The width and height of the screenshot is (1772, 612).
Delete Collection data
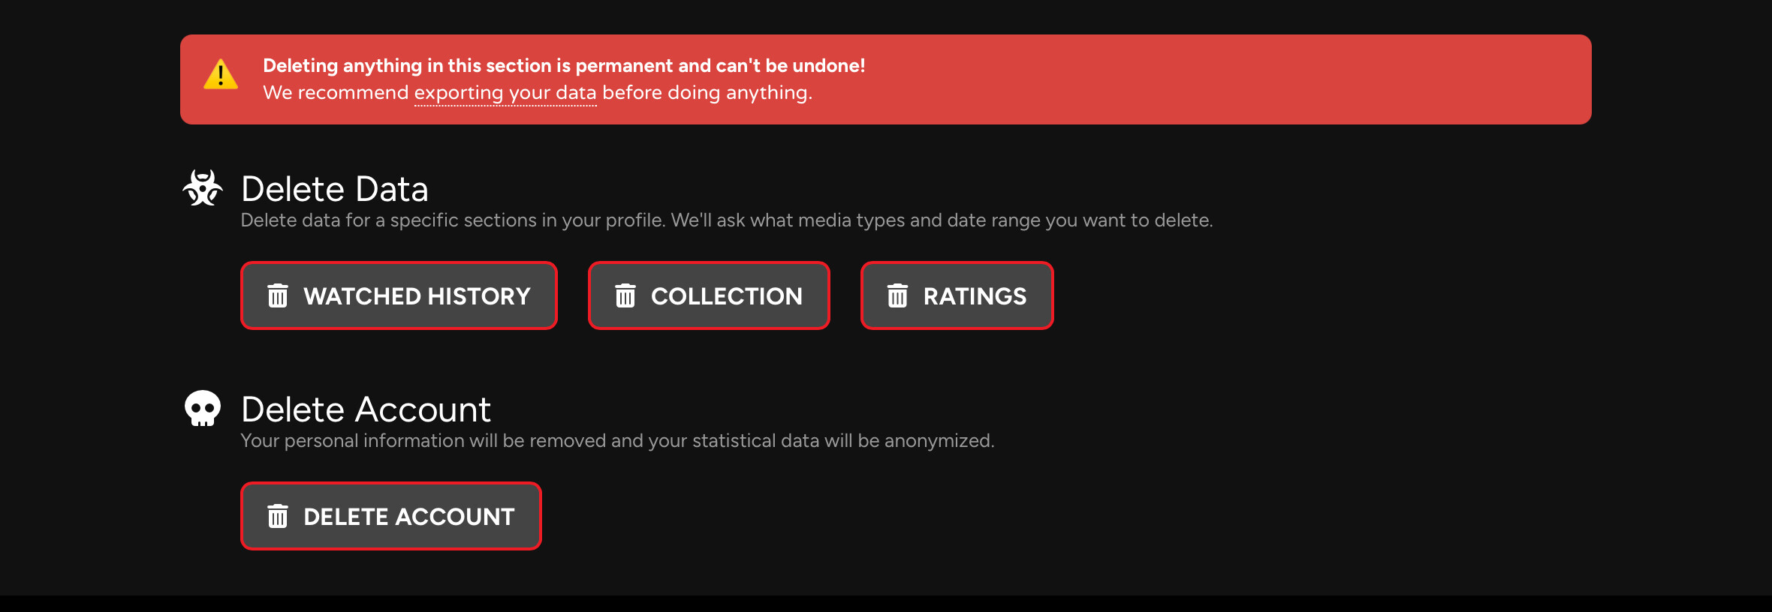(709, 295)
